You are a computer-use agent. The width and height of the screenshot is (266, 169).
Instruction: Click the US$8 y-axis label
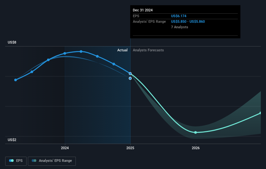[x=12, y=42]
